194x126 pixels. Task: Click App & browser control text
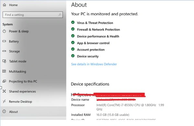pos(93,43)
